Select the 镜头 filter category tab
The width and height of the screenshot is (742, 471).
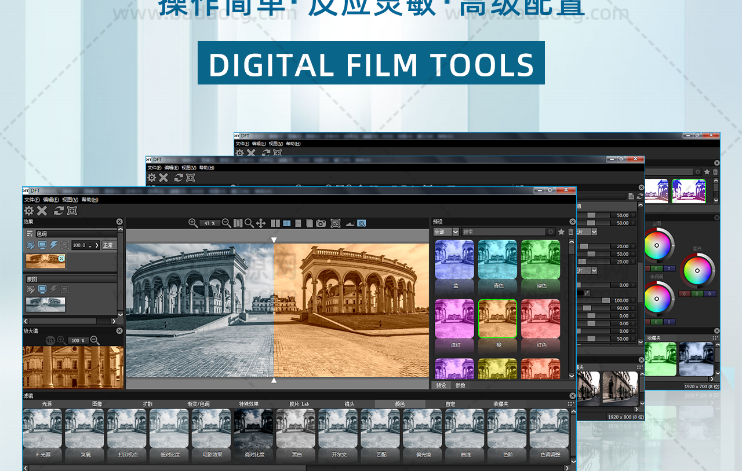[350, 404]
